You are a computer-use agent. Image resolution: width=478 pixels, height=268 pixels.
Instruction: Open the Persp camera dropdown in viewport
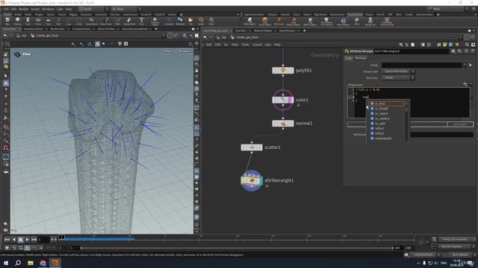[x=169, y=51]
